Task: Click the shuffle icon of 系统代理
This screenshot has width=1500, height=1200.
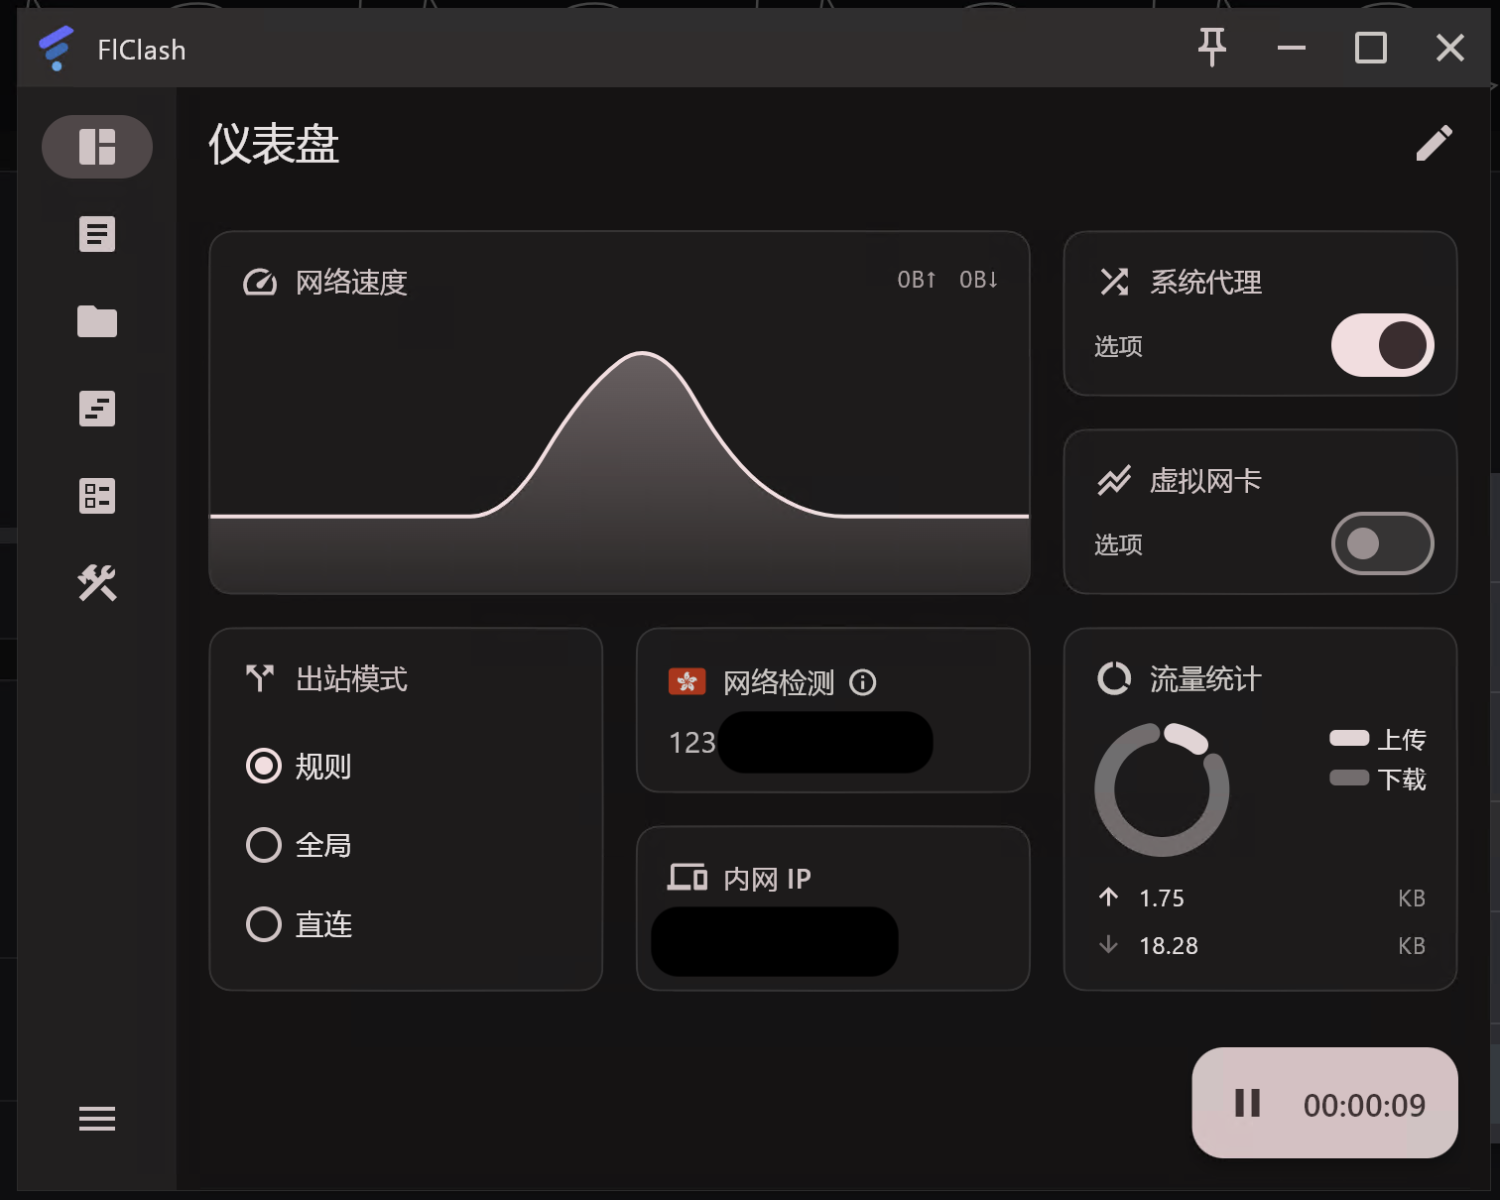Action: pyautogui.click(x=1114, y=282)
